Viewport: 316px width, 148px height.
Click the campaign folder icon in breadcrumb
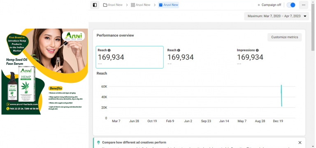click(105, 5)
